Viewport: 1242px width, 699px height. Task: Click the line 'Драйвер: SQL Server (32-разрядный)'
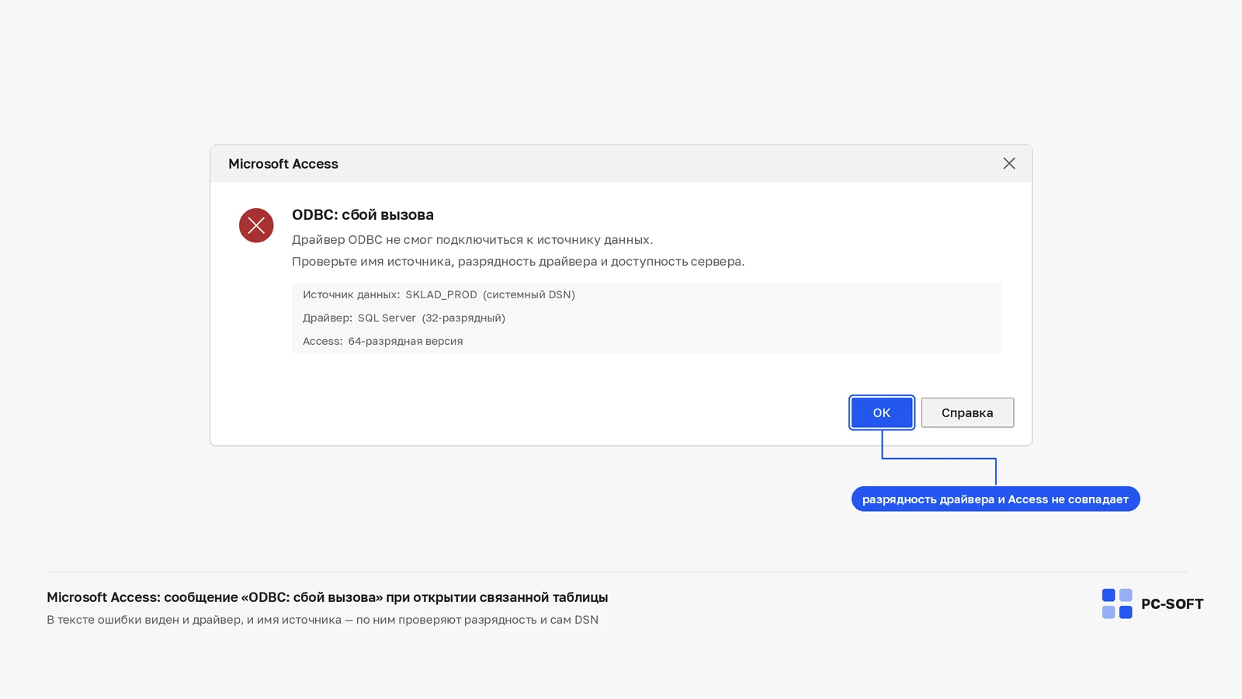point(404,318)
